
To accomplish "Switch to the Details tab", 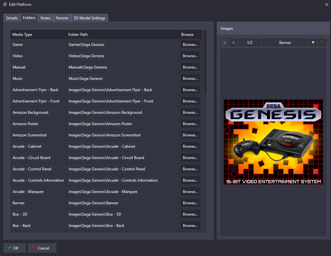I will 12,18.
